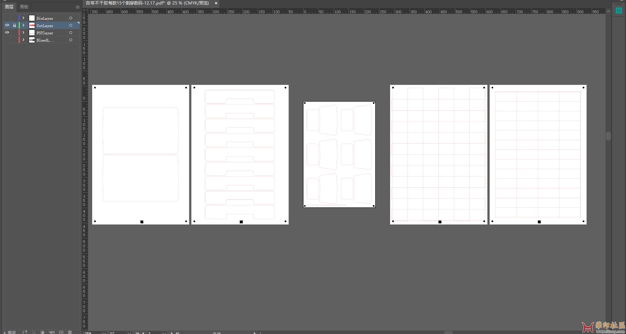Image resolution: width=626 pixels, height=334 pixels.
Task: Click the ruler origin corner box
Action: point(85,11)
